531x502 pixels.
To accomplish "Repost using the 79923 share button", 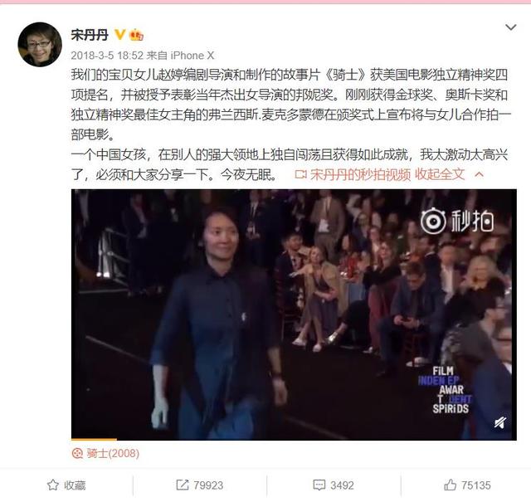I will coord(199,485).
